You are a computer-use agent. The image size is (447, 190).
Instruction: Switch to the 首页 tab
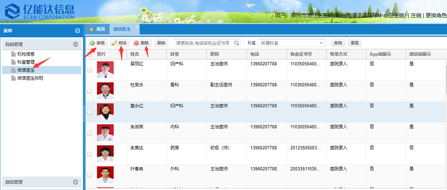click(x=97, y=29)
